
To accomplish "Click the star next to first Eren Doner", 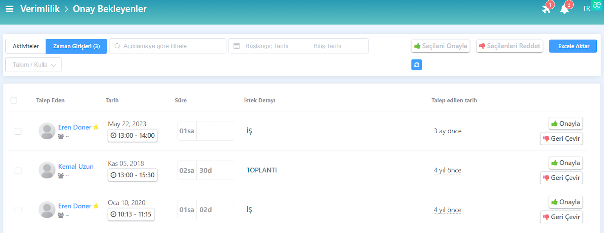I will [96, 127].
